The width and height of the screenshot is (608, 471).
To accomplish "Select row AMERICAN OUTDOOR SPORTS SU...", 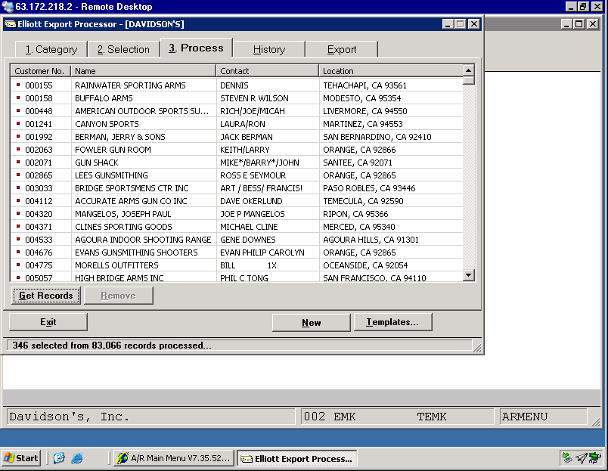I will (237, 111).
